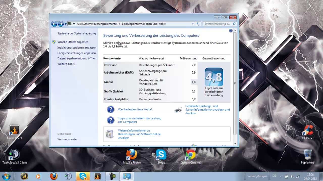Expand the address bar history dropdown
This screenshot has height=181, width=323.
coord(193,24)
